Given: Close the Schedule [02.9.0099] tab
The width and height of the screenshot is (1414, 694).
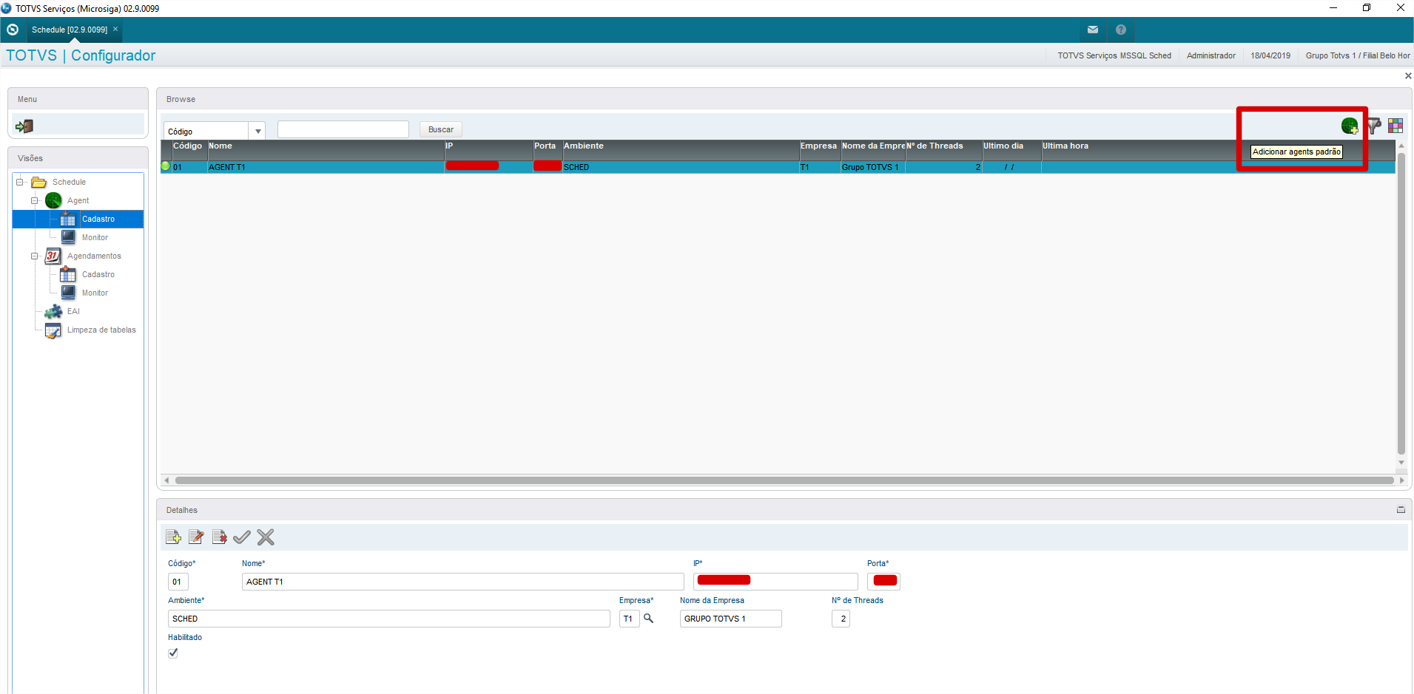Looking at the screenshot, I should (x=115, y=30).
